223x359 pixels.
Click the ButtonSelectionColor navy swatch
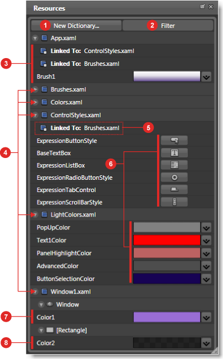click(x=167, y=279)
